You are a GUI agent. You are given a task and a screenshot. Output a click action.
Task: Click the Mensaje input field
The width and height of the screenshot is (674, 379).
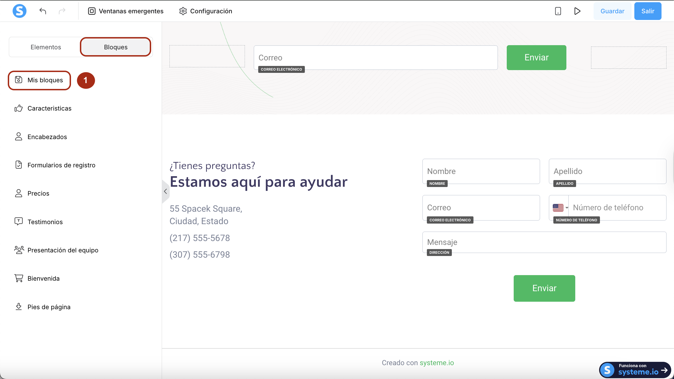[544, 242]
